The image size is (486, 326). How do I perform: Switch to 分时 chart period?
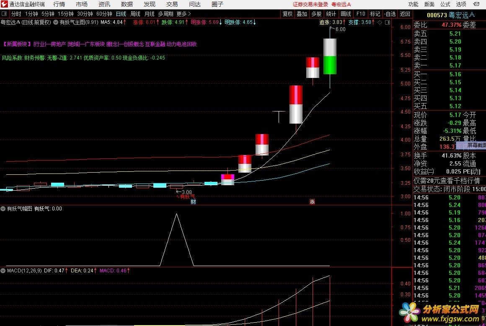(x=16, y=14)
